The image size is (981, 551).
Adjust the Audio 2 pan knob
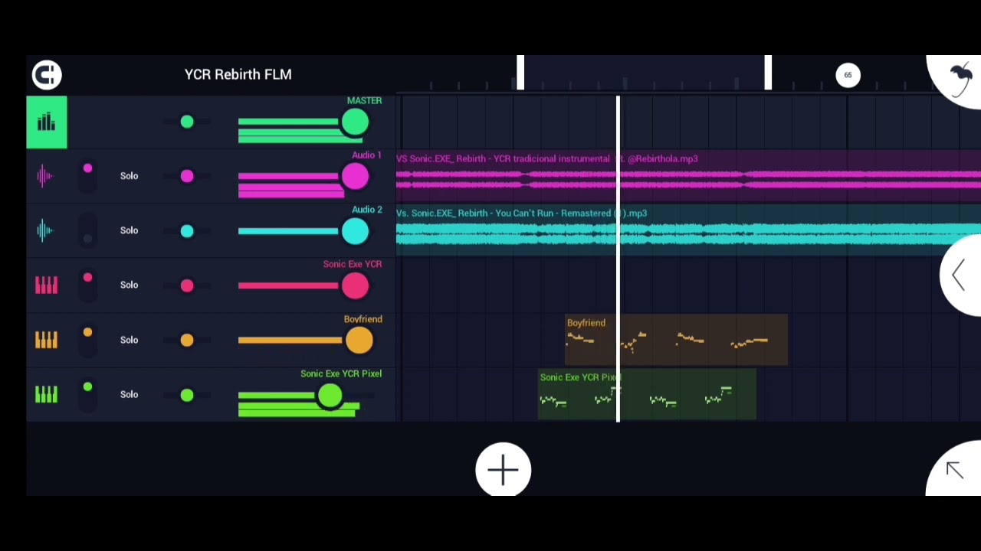click(187, 231)
